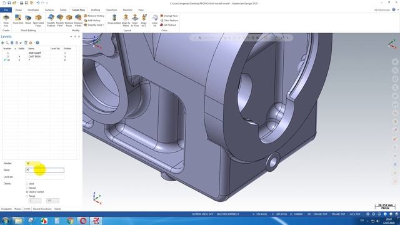
Task: Expand the Simplify Solid dropdown
Action: point(103,25)
